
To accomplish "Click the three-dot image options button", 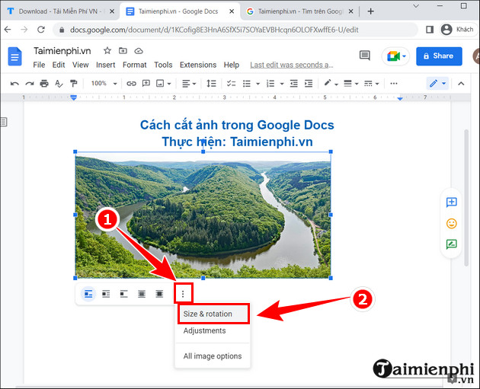I will tap(183, 294).
